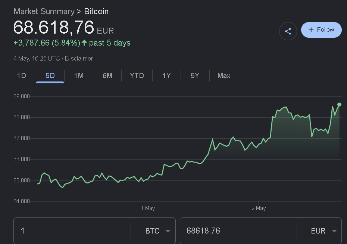The image size is (347, 244).
Task: Click the EUR amount field showing 68618.76
Action: click(238, 231)
